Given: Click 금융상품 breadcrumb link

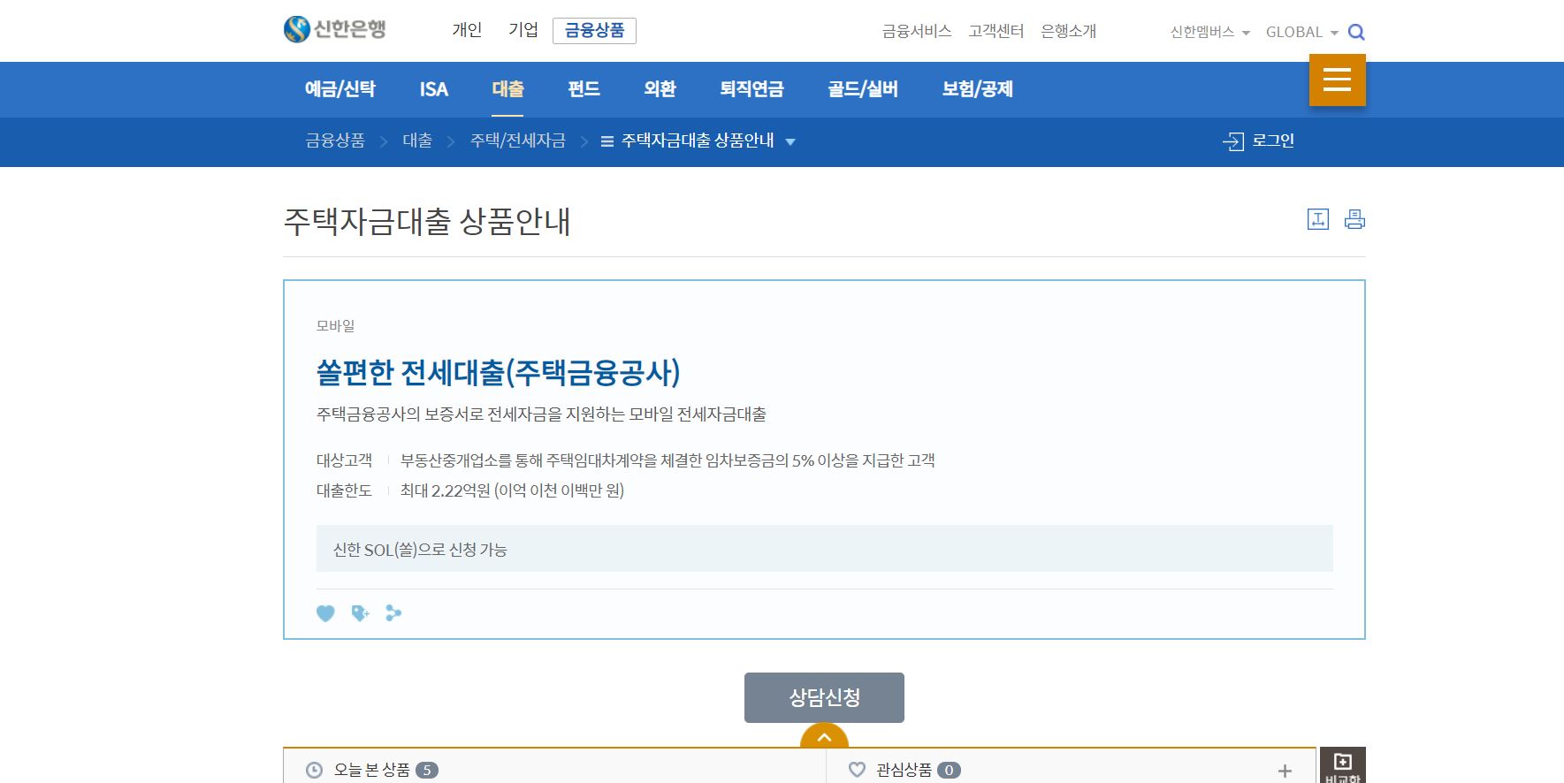Looking at the screenshot, I should [x=335, y=141].
